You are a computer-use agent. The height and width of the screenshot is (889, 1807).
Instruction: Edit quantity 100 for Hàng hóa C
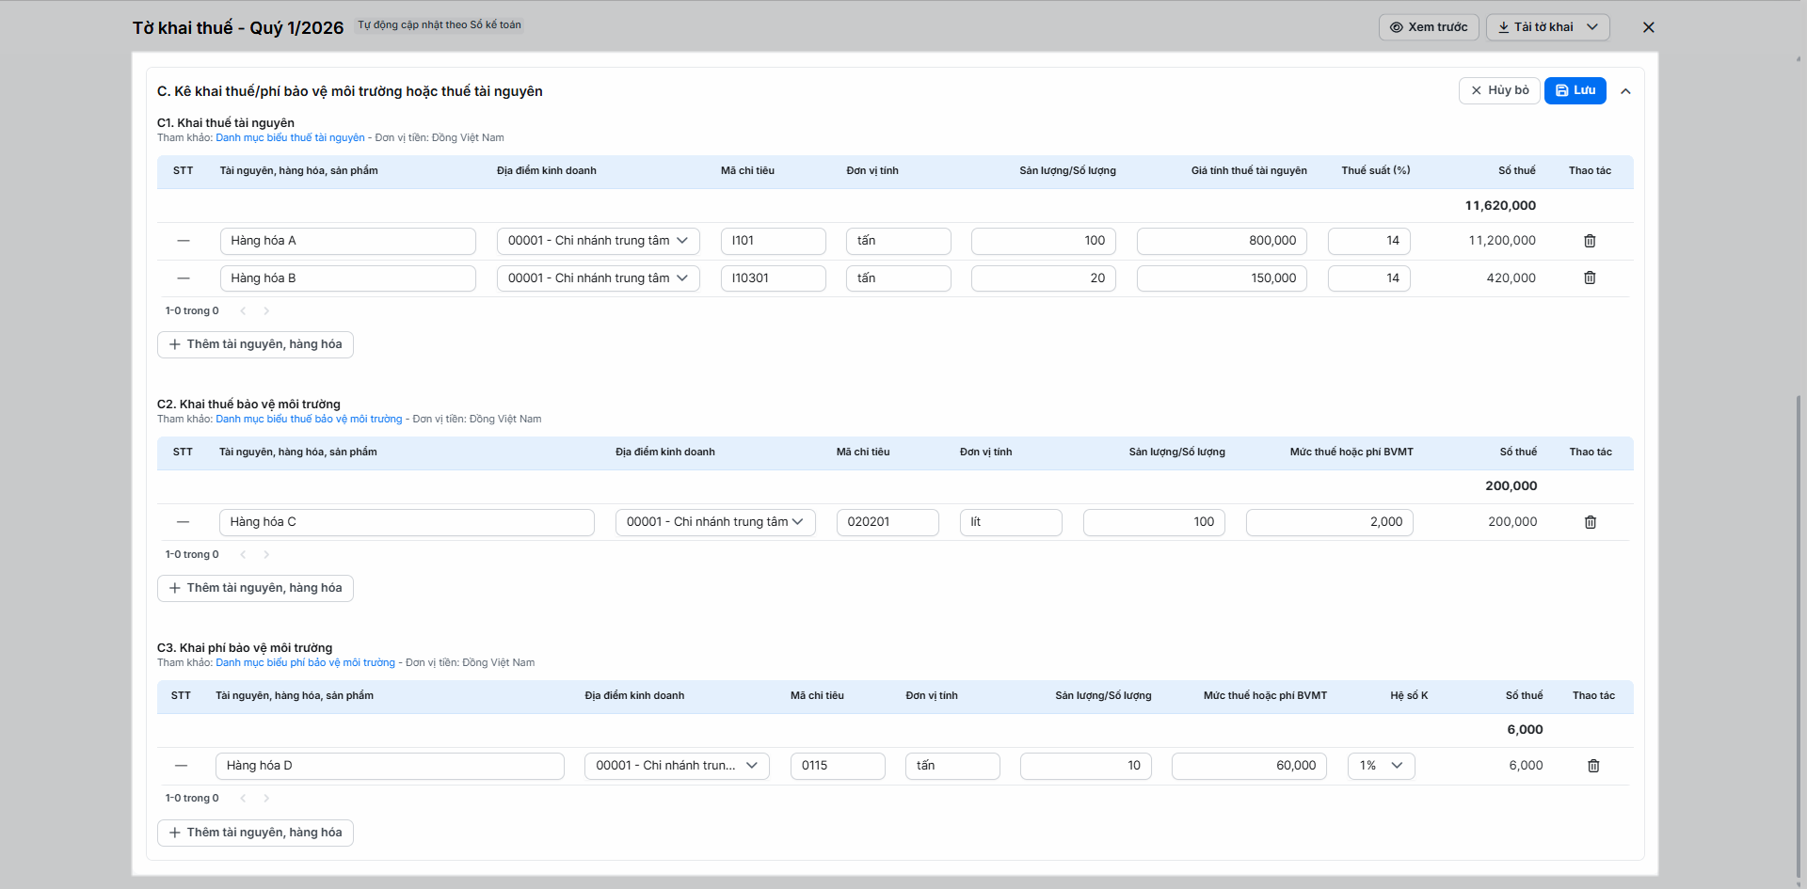pos(1154,522)
